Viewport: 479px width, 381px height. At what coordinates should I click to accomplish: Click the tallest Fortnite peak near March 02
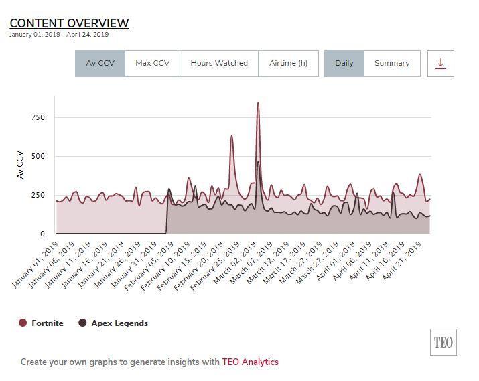pos(258,104)
